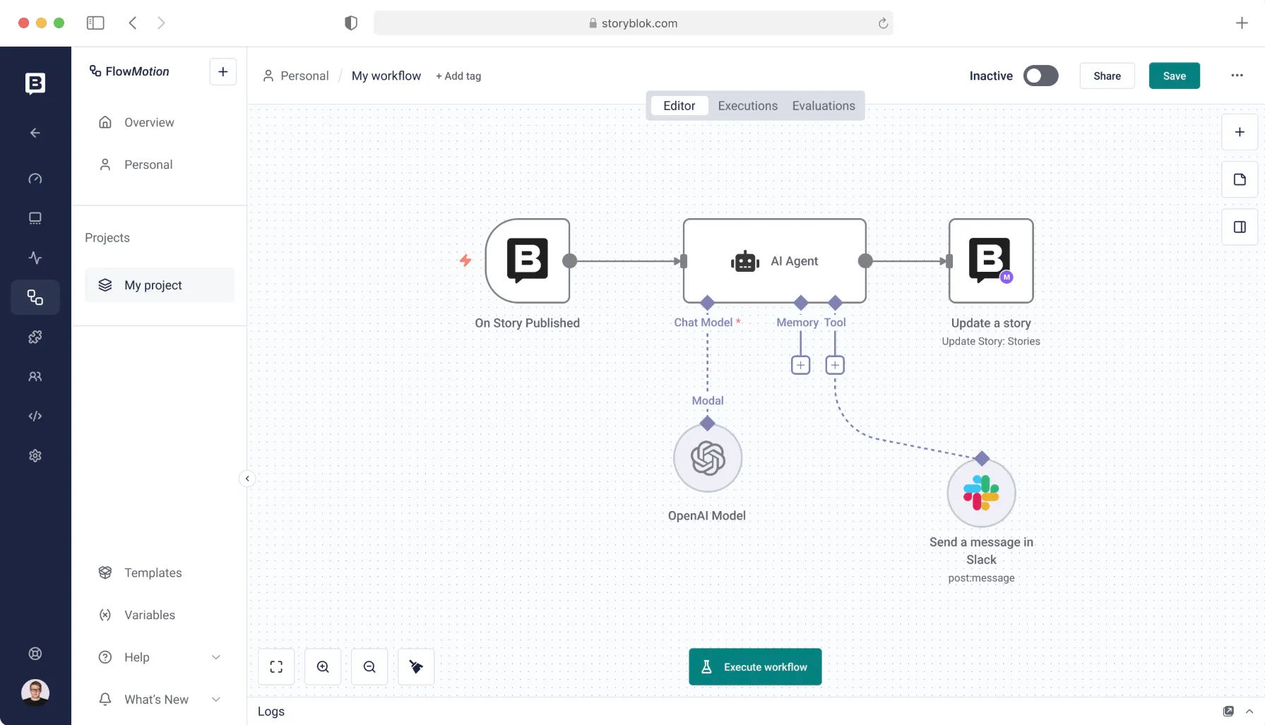The width and height of the screenshot is (1265, 725).
Task: Click the fit-to-view canvas icon
Action: (276, 666)
